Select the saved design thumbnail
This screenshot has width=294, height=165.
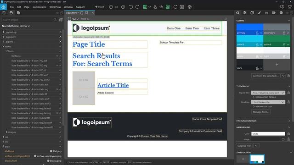(x=257, y=159)
